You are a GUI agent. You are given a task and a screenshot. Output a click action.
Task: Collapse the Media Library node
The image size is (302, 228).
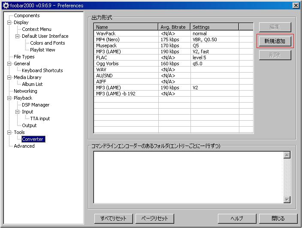point(9,77)
